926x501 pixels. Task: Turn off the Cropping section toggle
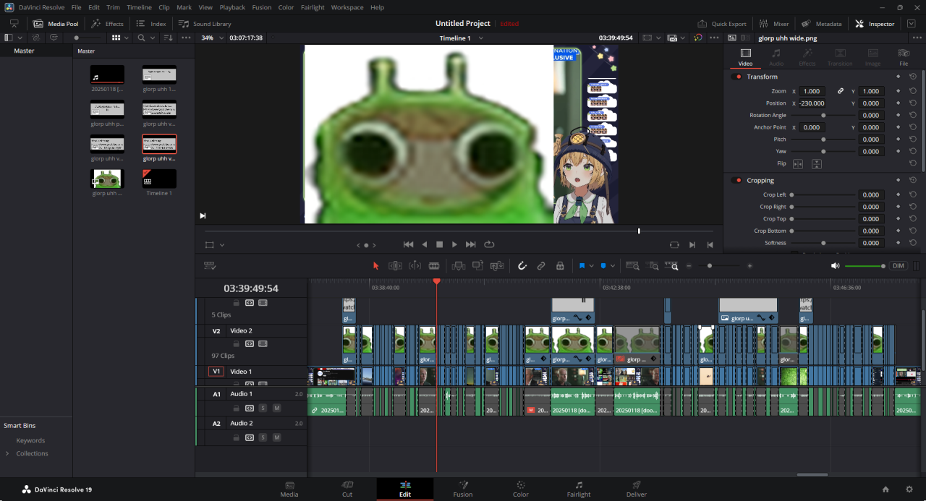tap(738, 181)
